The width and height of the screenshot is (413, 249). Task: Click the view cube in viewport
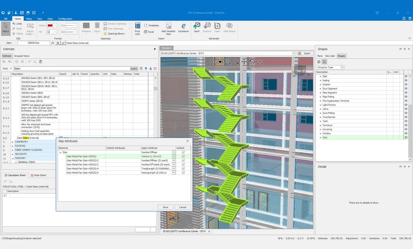tap(300, 70)
